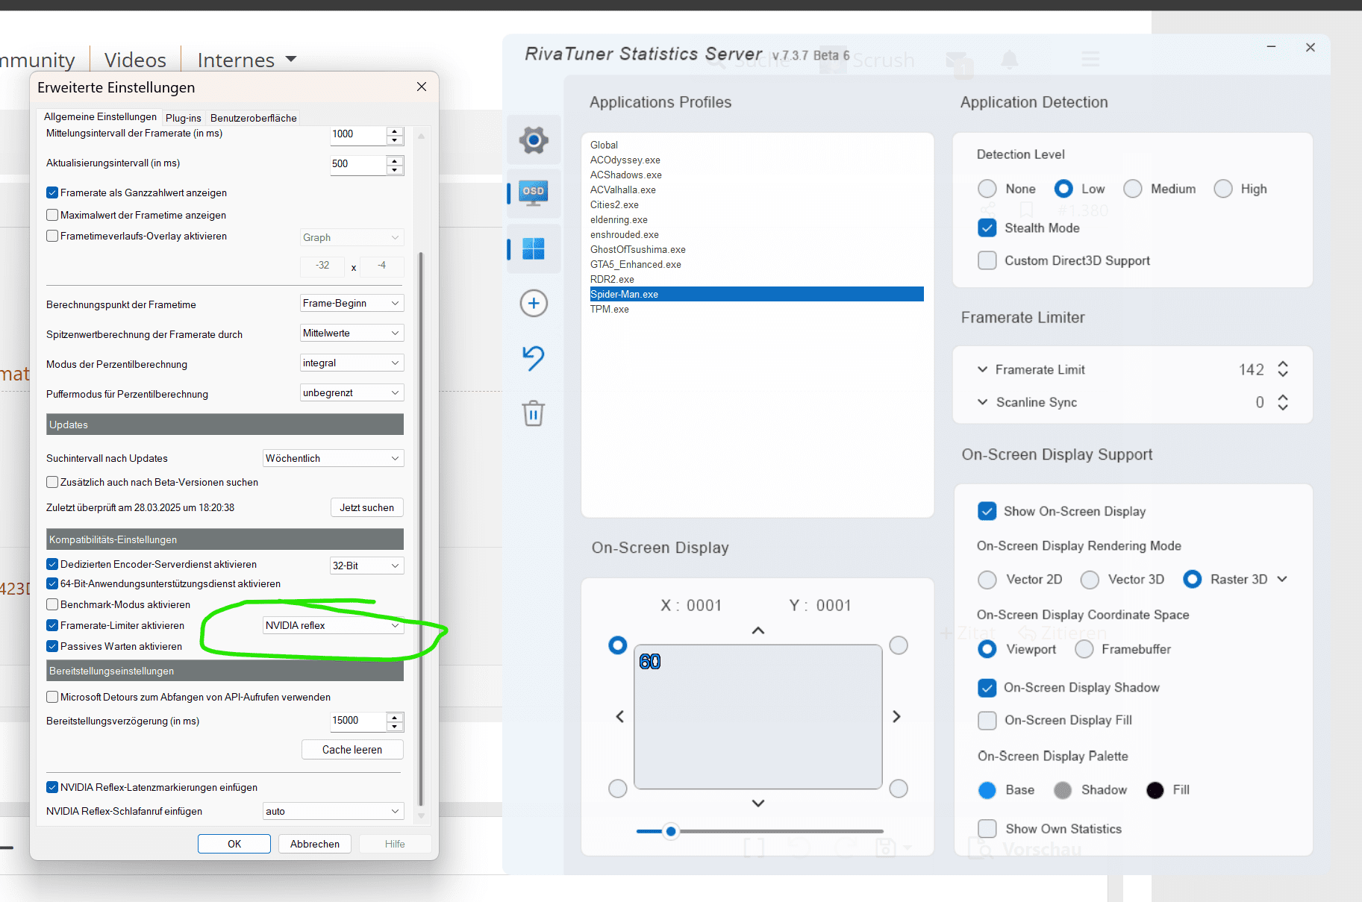This screenshot has width=1362, height=902.
Task: Open RivaTuner setup gear icon
Action: (x=534, y=140)
